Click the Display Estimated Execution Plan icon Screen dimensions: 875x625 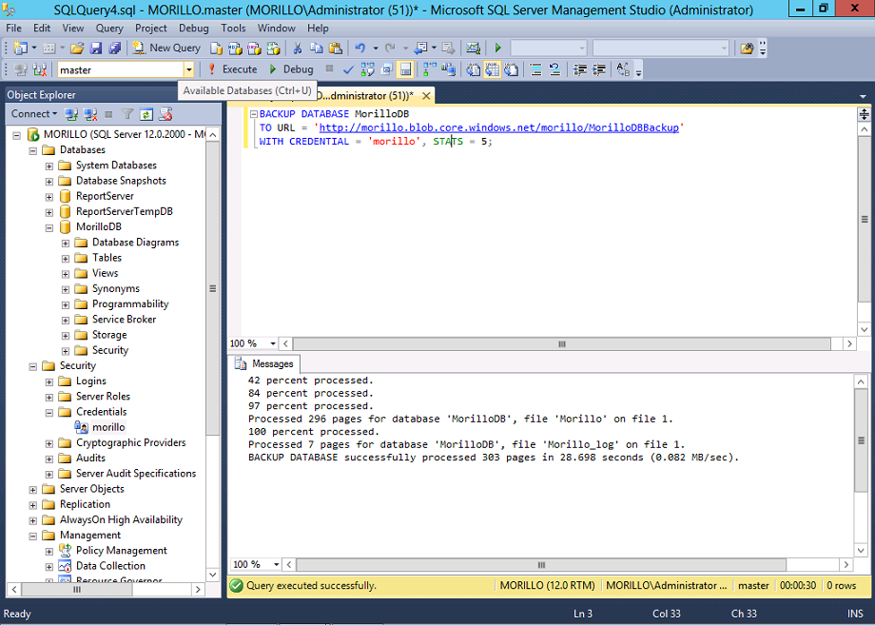point(367,69)
